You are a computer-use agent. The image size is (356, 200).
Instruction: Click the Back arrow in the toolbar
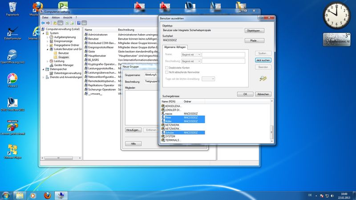44,23
